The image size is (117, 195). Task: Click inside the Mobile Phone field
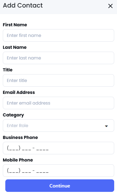(x=59, y=171)
